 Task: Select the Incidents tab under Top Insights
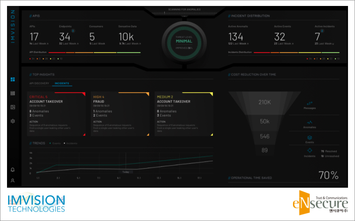[62, 83]
